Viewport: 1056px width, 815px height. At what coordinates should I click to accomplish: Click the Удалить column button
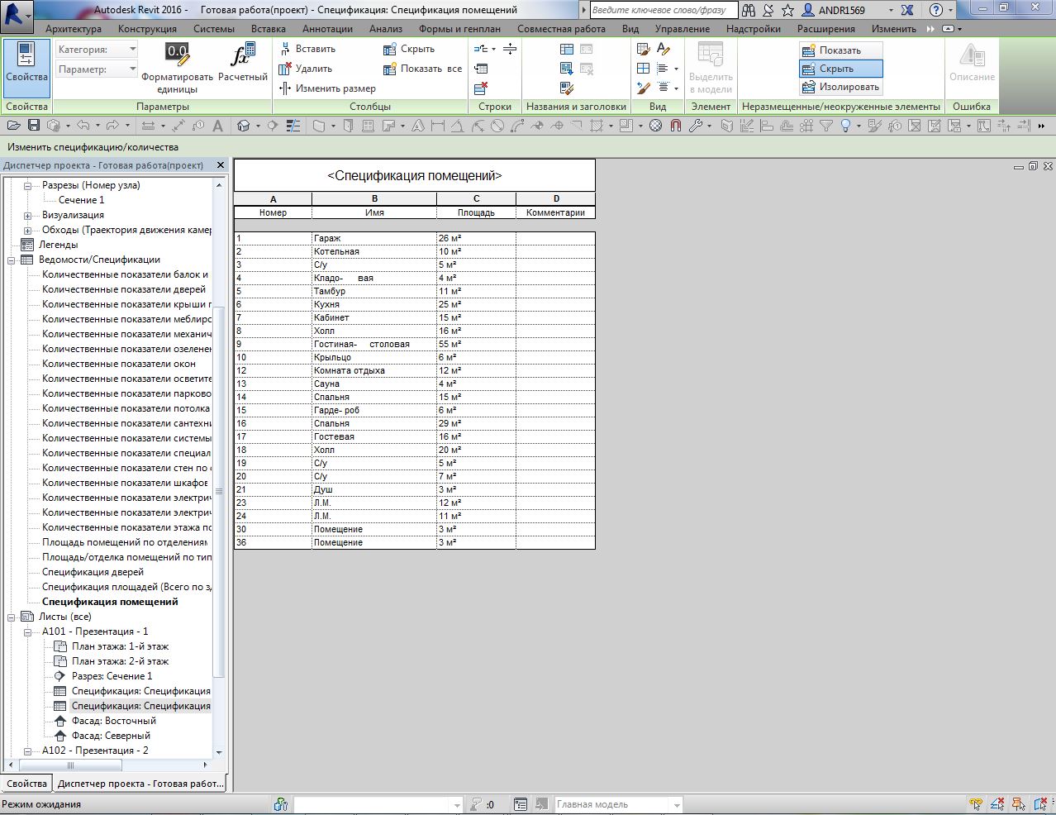306,69
